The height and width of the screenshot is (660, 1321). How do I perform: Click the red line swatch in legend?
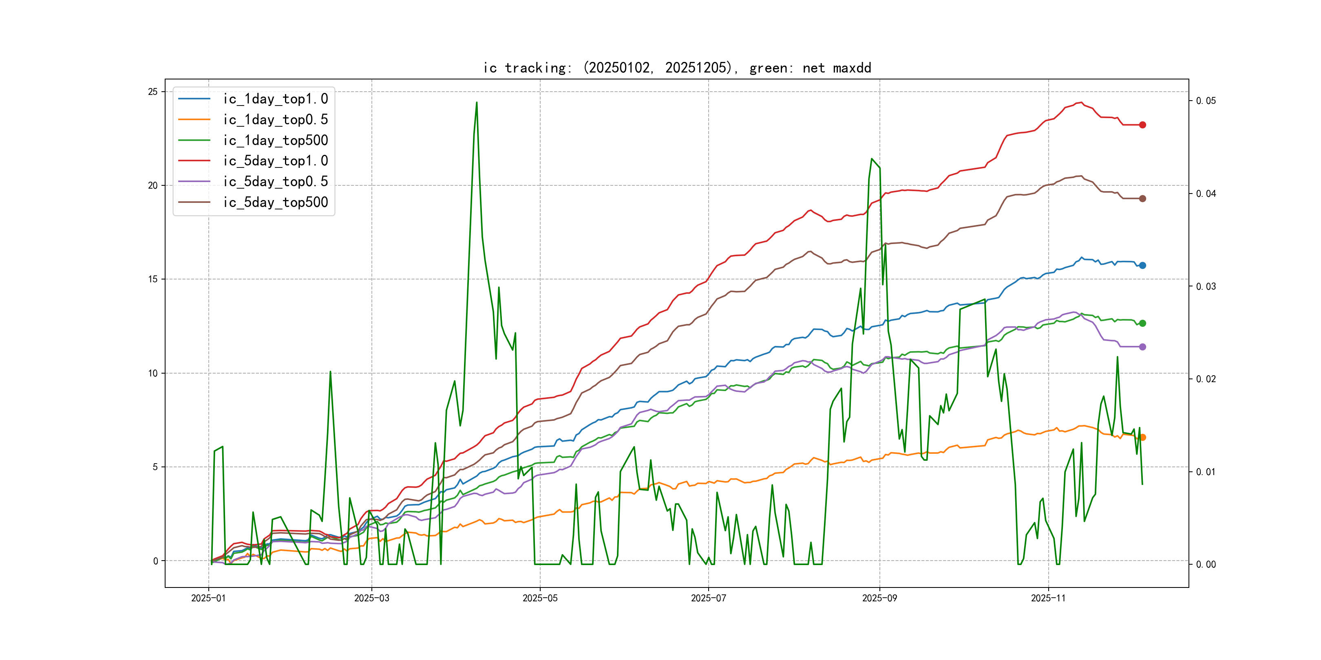coord(194,161)
